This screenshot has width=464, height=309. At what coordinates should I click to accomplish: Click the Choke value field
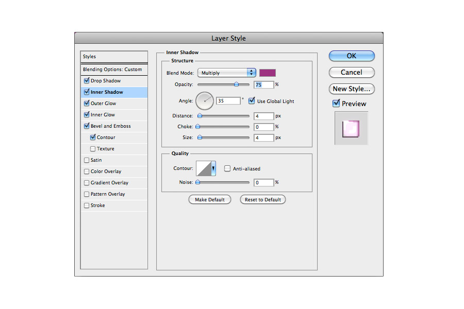[263, 127]
